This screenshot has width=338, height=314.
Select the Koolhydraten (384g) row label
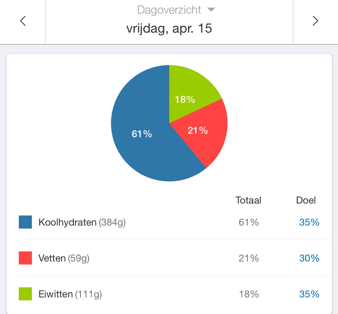(x=82, y=222)
